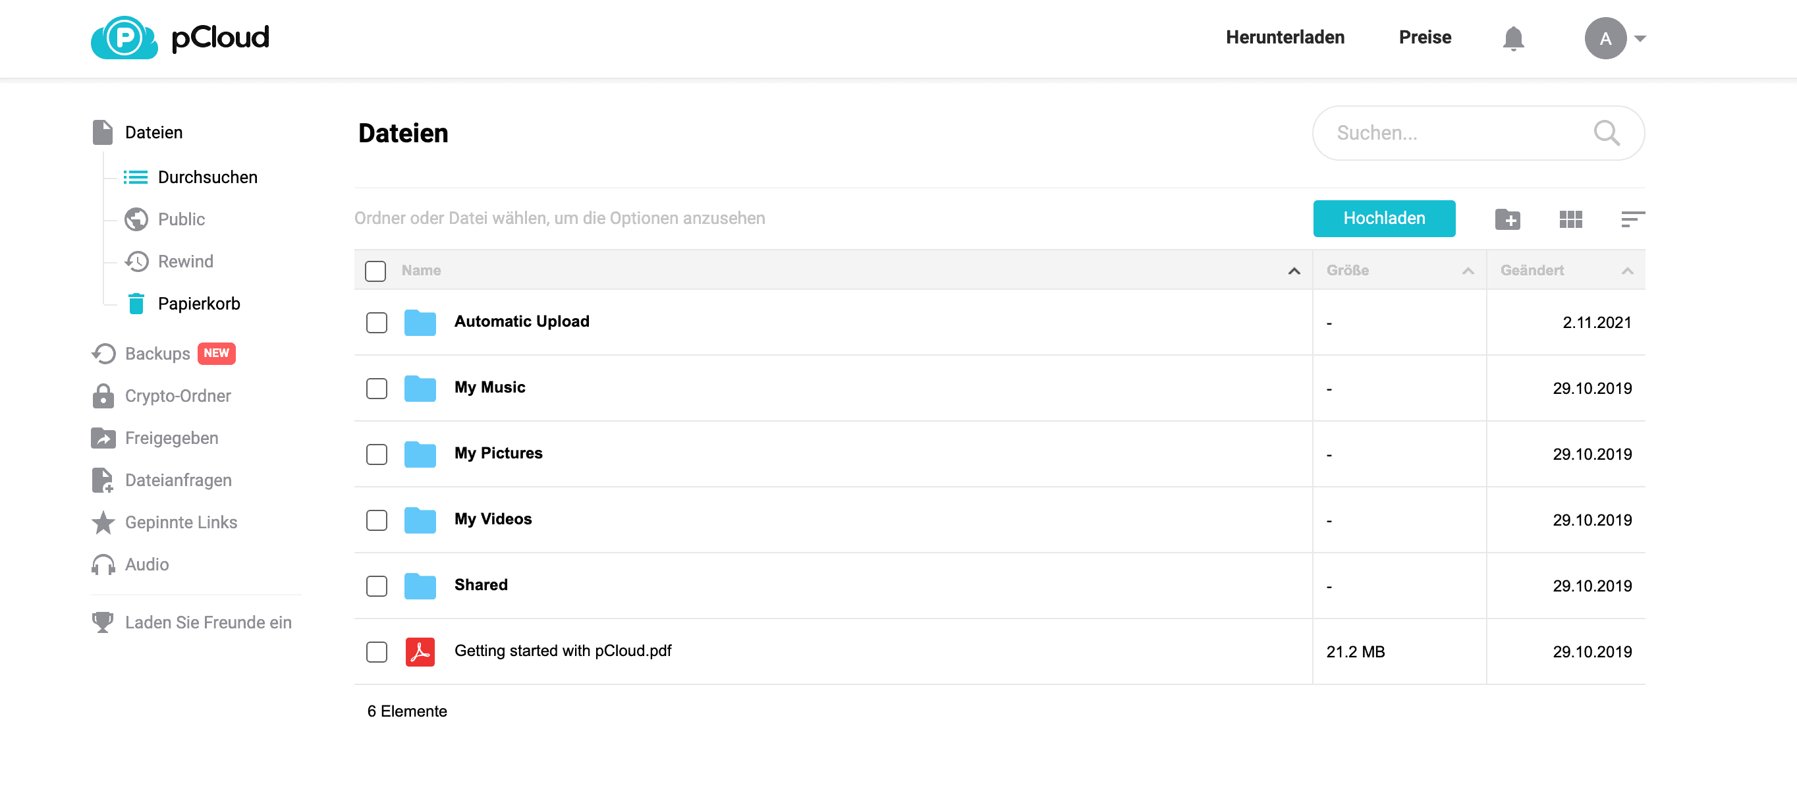The image size is (1797, 797).
Task: Create a new folder with the plus-folder icon
Action: (x=1508, y=219)
